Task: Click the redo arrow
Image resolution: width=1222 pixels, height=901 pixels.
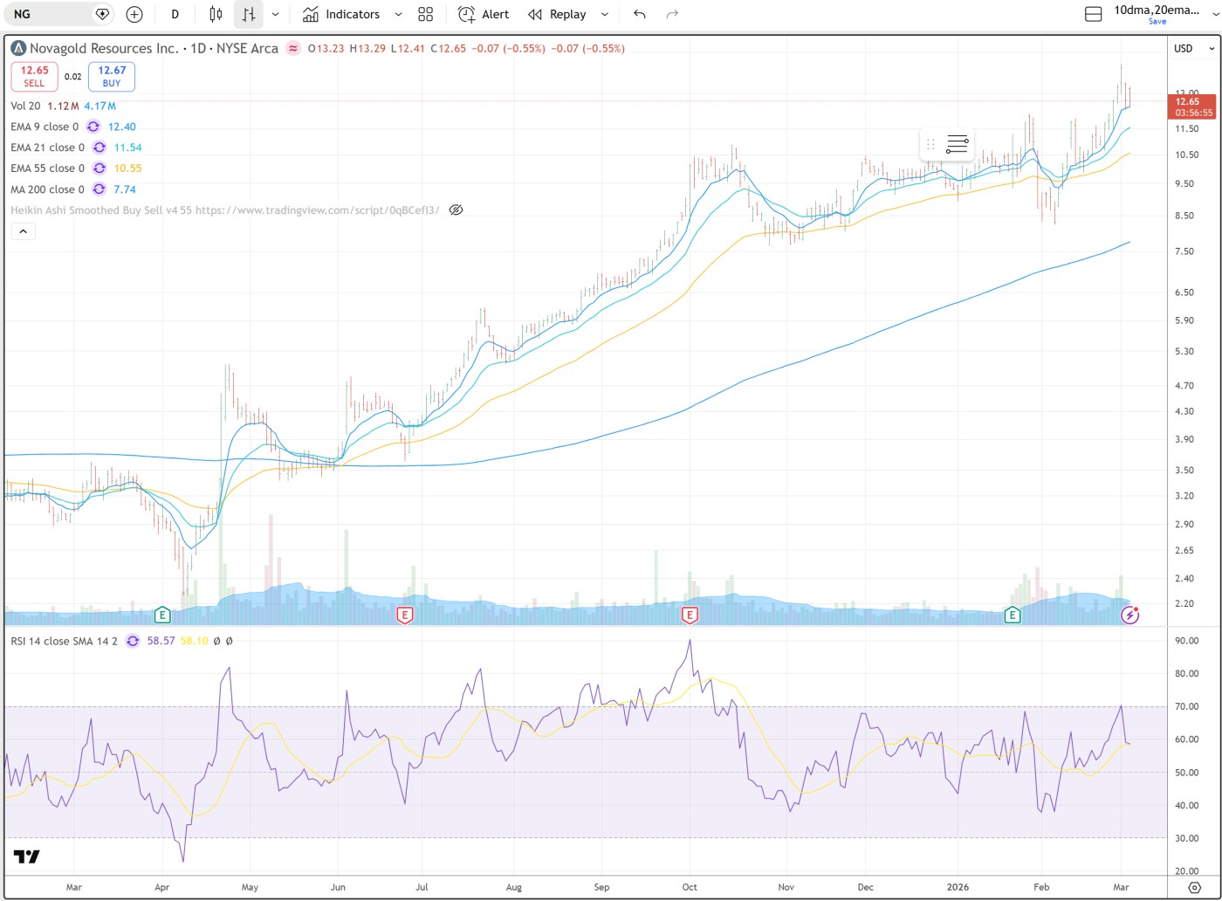Action: coord(672,14)
